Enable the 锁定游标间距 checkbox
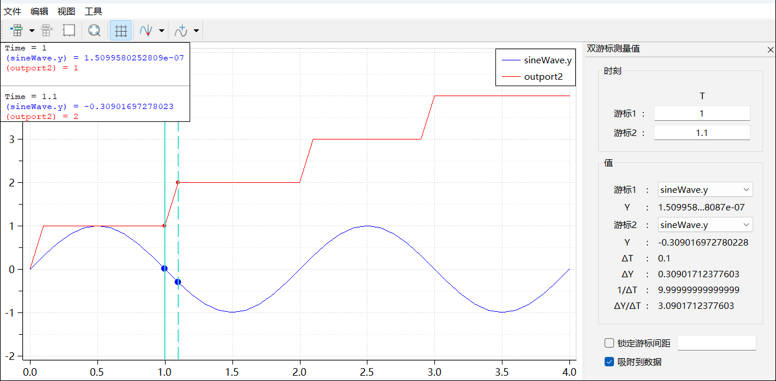 609,343
